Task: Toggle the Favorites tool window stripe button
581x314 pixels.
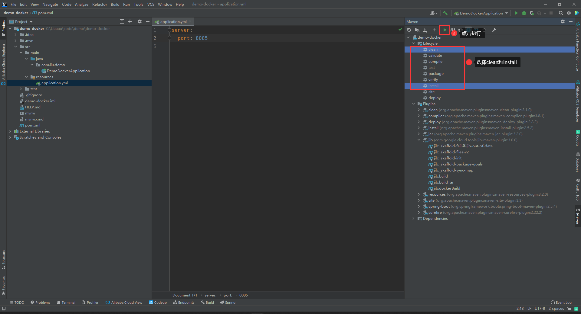Action: (4, 285)
